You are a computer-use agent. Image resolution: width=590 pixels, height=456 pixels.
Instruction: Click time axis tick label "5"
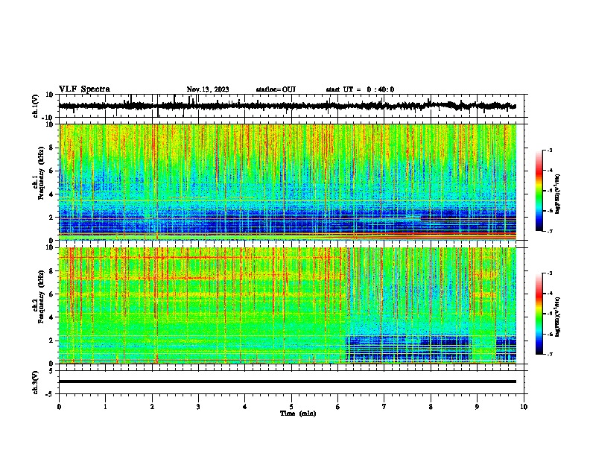pyautogui.click(x=291, y=407)
